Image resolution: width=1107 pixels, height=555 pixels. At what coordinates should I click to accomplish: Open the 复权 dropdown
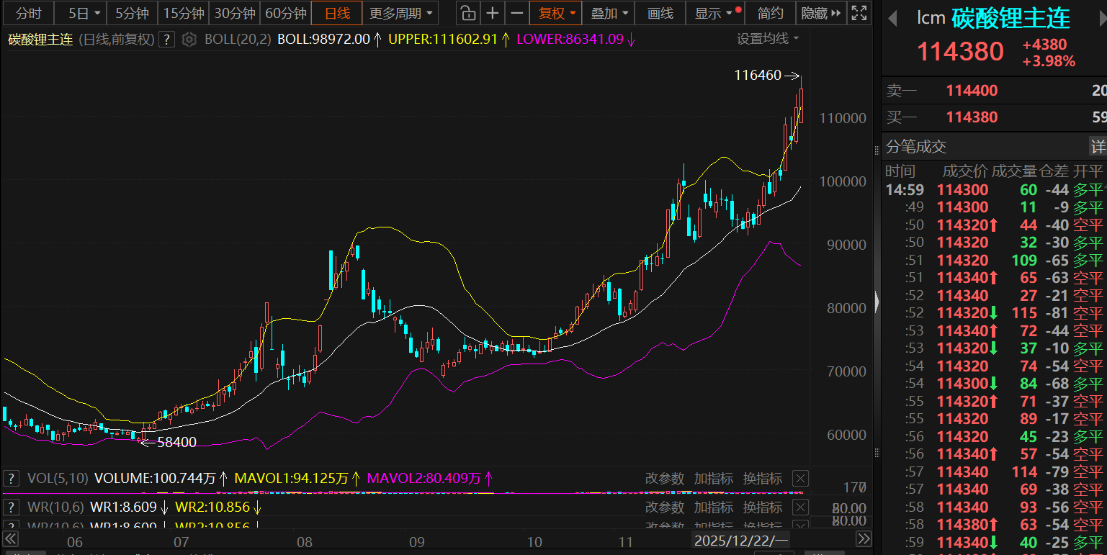557,13
